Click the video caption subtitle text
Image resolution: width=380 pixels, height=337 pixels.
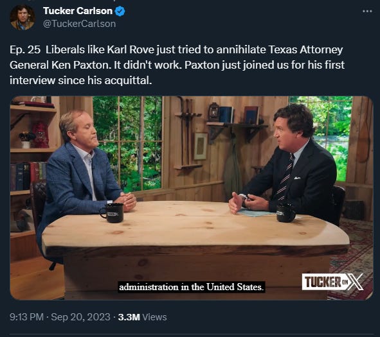[x=192, y=287]
